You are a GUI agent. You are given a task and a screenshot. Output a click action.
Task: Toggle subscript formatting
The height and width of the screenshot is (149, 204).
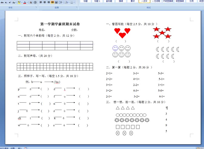click(x=6, y=3)
